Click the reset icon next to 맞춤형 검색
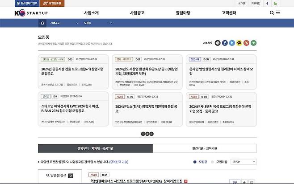 (71, 176)
